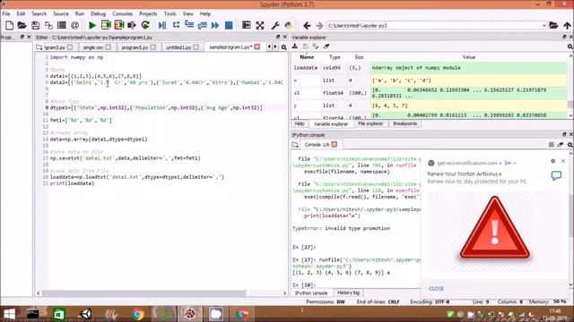Viewport: 574px width, 322px height.
Task: Open the Browse tabs list icon
Action: pos(62,25)
